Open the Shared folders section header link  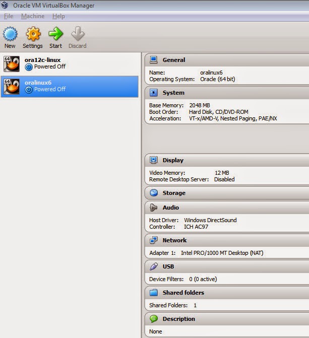coord(183,293)
